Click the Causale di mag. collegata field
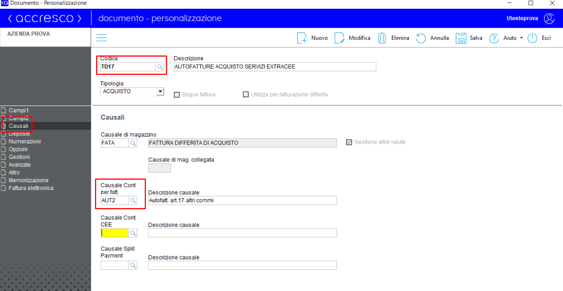Image resolution: width=563 pixels, height=291 pixels. [x=159, y=168]
